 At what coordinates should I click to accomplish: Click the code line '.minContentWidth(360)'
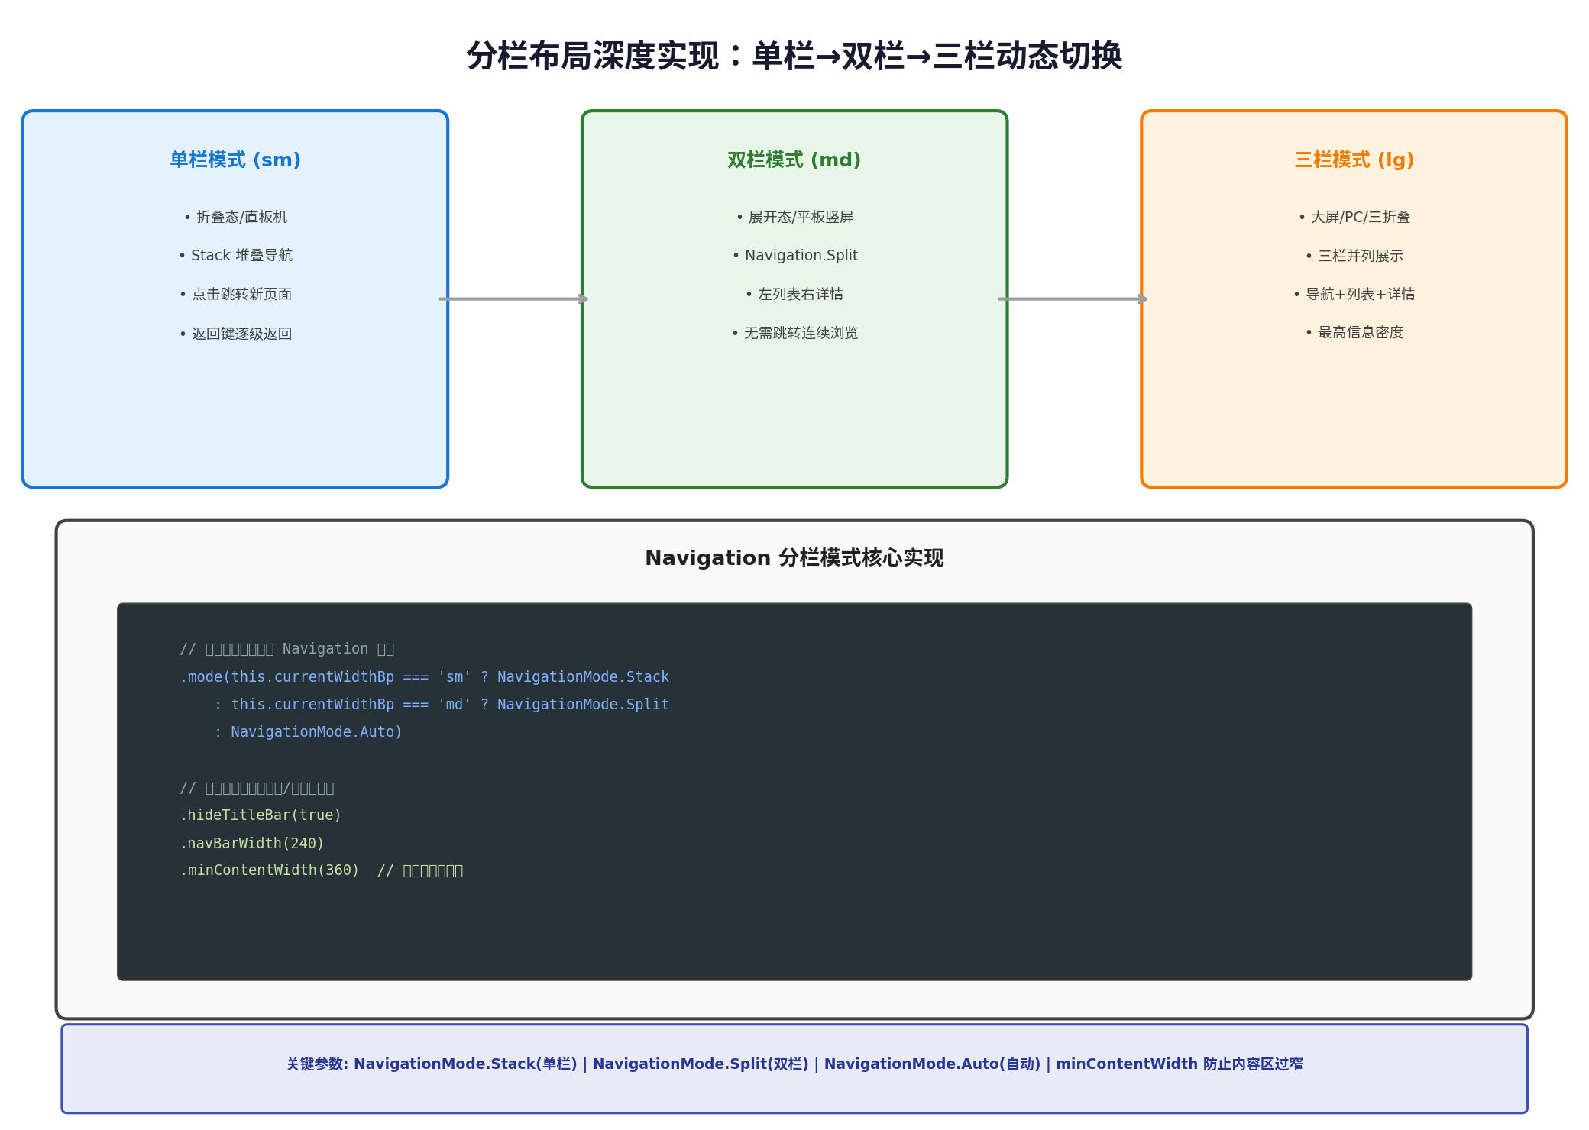[322, 870]
